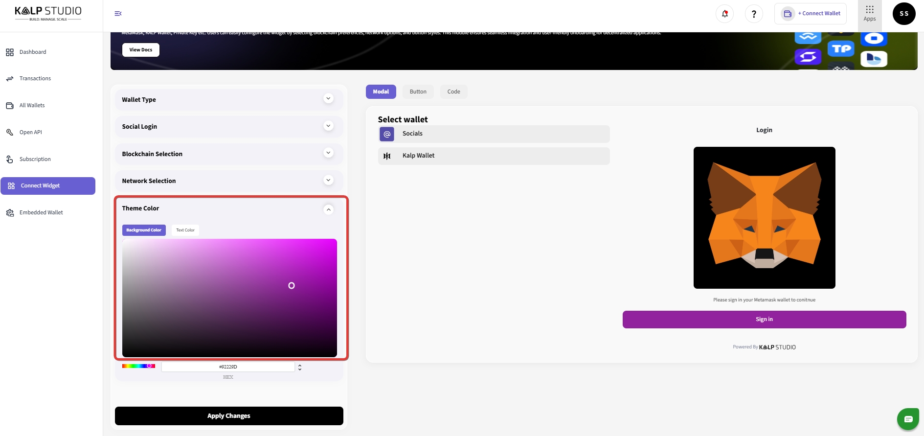Switch to Background Color mode

(144, 230)
